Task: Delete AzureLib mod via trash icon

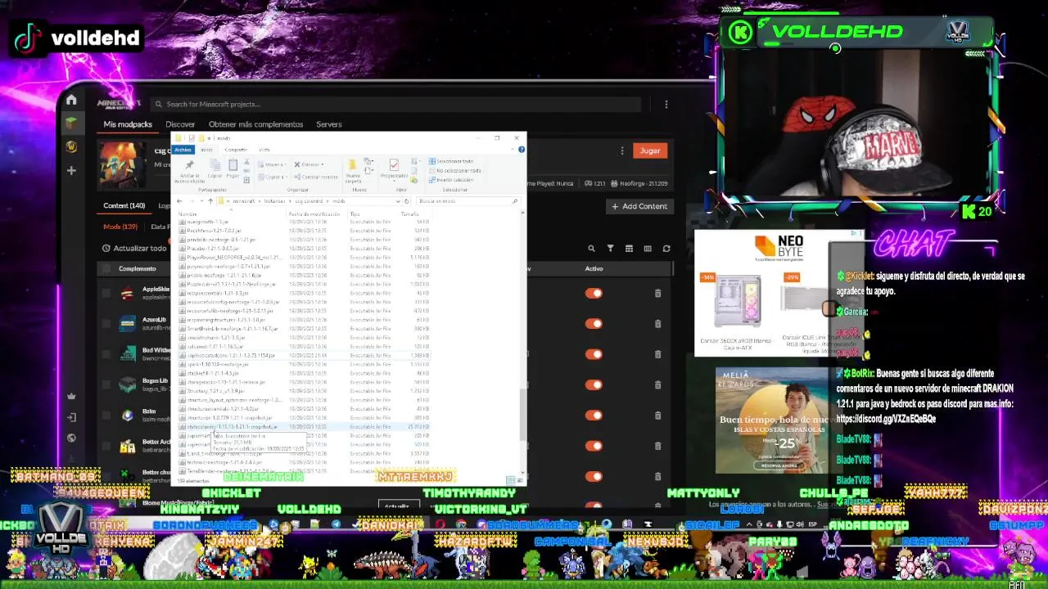Action: tap(657, 323)
